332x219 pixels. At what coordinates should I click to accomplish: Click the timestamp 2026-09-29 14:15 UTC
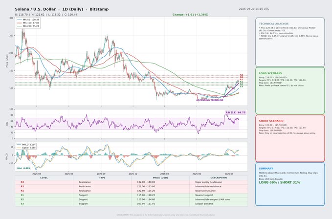point(254,9)
